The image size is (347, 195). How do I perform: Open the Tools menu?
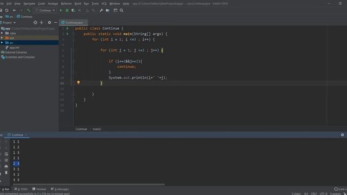coord(95,4)
